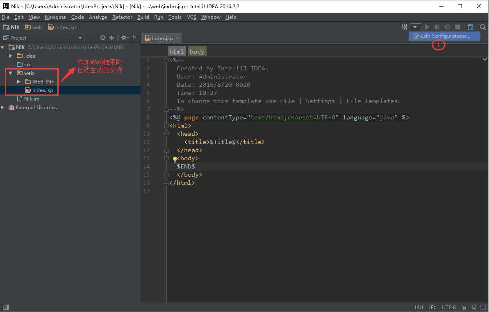The height and width of the screenshot is (312, 489).
Task: Open the run configuration dropdown arrow
Action: point(415,27)
